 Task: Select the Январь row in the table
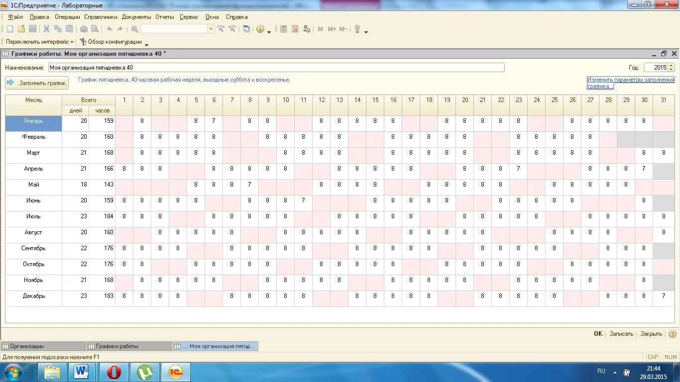[33, 124]
